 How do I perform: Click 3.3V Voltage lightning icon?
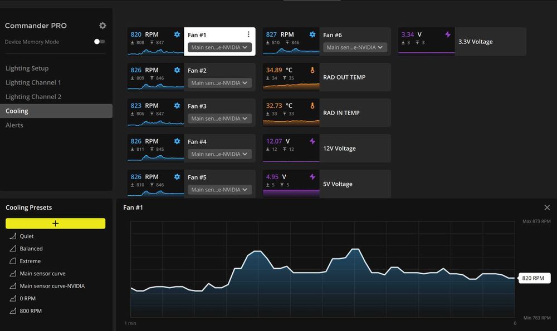click(x=448, y=34)
